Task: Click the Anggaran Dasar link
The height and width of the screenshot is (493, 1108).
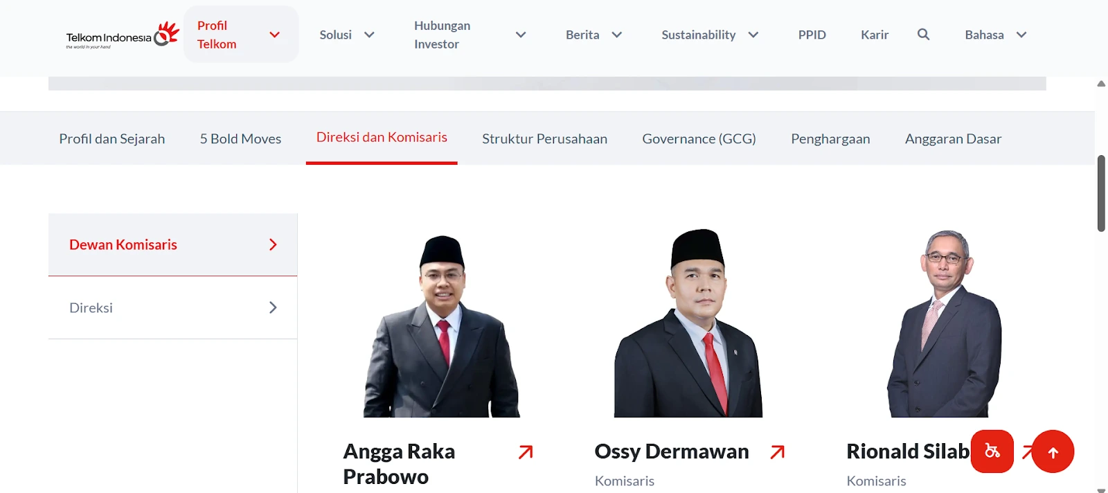Action: 954,138
